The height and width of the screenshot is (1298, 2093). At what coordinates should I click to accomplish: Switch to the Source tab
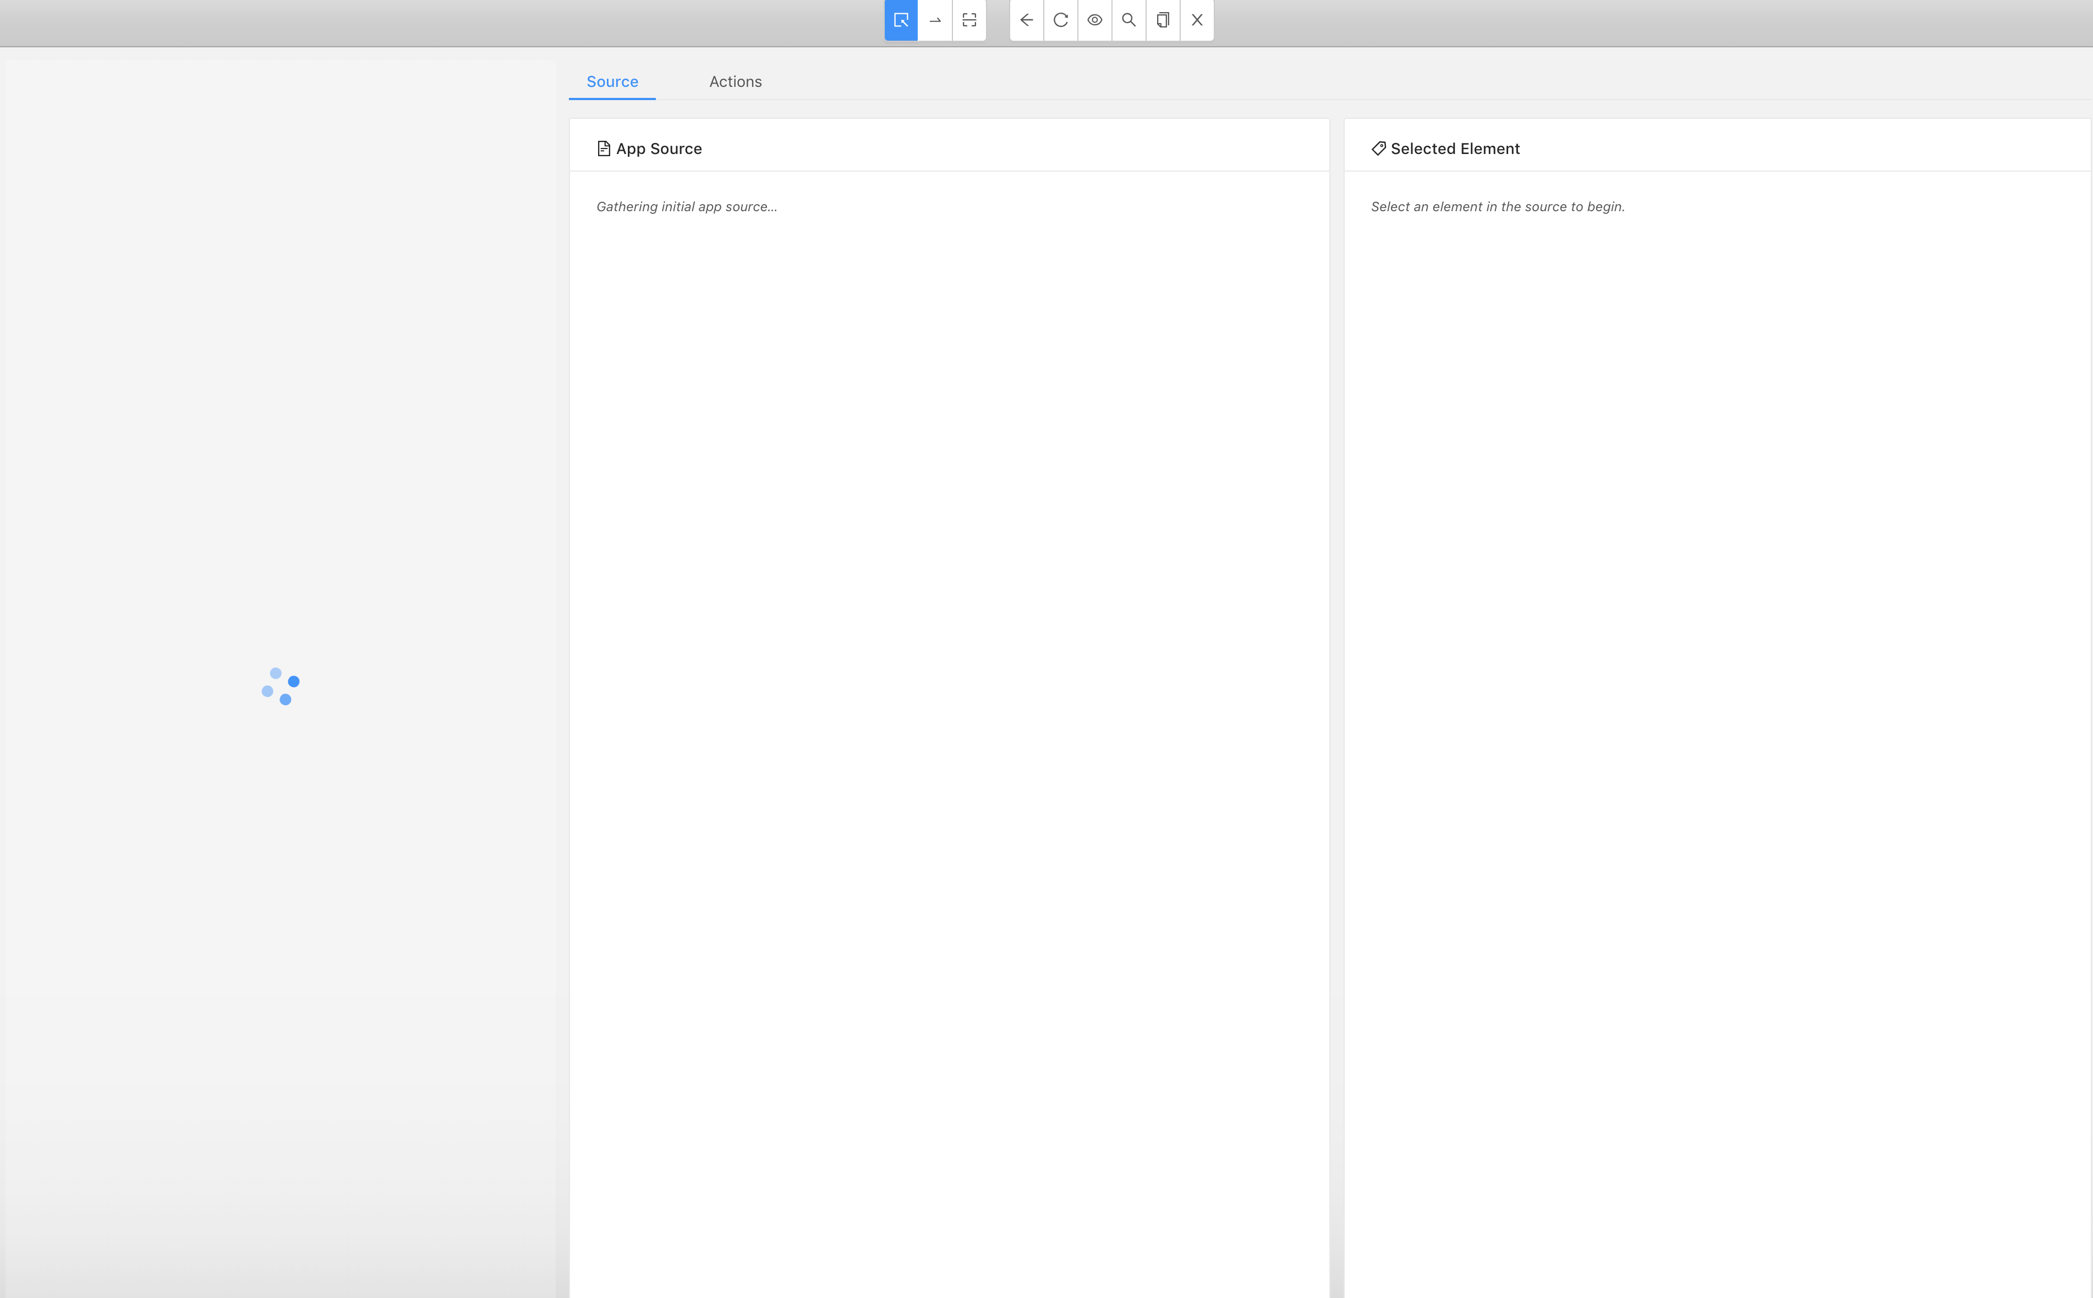(612, 81)
